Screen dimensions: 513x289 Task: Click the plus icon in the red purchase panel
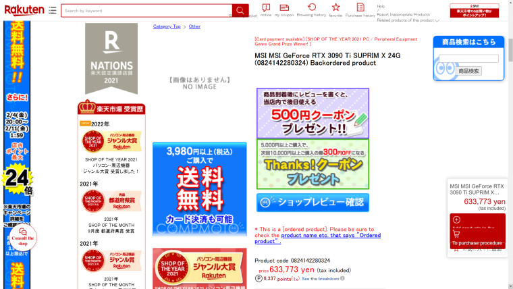457,219
